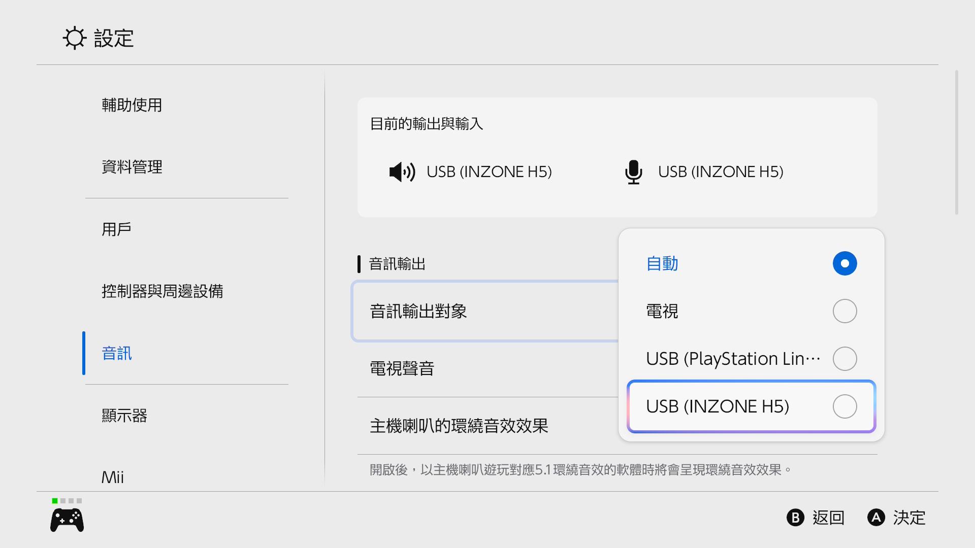Open 控制器與周邊設備 settings category

(162, 291)
